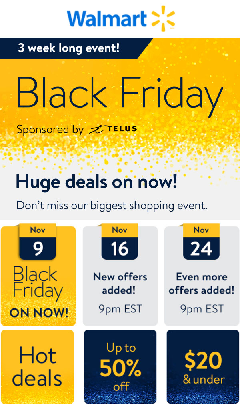Image resolution: width=240 pixels, height=404 pixels.
Task: Click "Don't miss our biggest shopping event" text
Action: (112, 206)
